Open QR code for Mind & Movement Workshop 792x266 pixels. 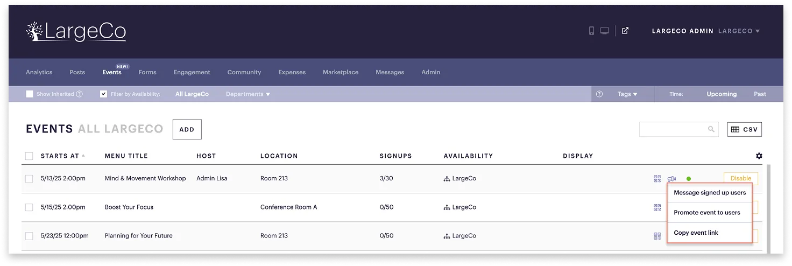coord(657,179)
